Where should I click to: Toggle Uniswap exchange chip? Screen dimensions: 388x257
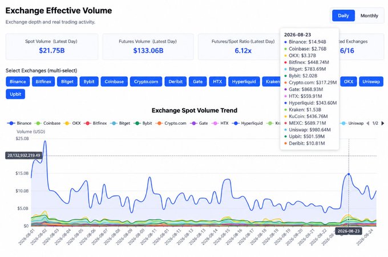[x=371, y=81]
